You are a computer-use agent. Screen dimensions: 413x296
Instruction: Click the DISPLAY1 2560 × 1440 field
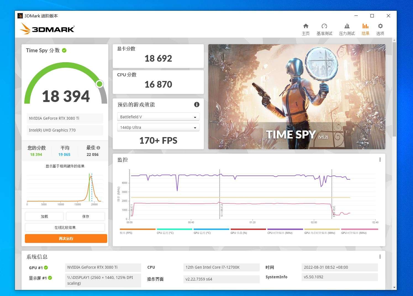pyautogui.click(x=103, y=281)
